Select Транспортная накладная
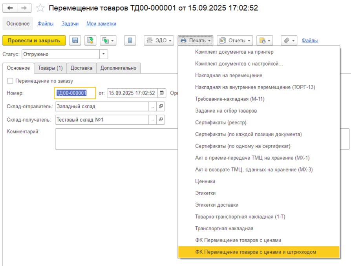This screenshot has height=266, width=351. tap(259, 228)
